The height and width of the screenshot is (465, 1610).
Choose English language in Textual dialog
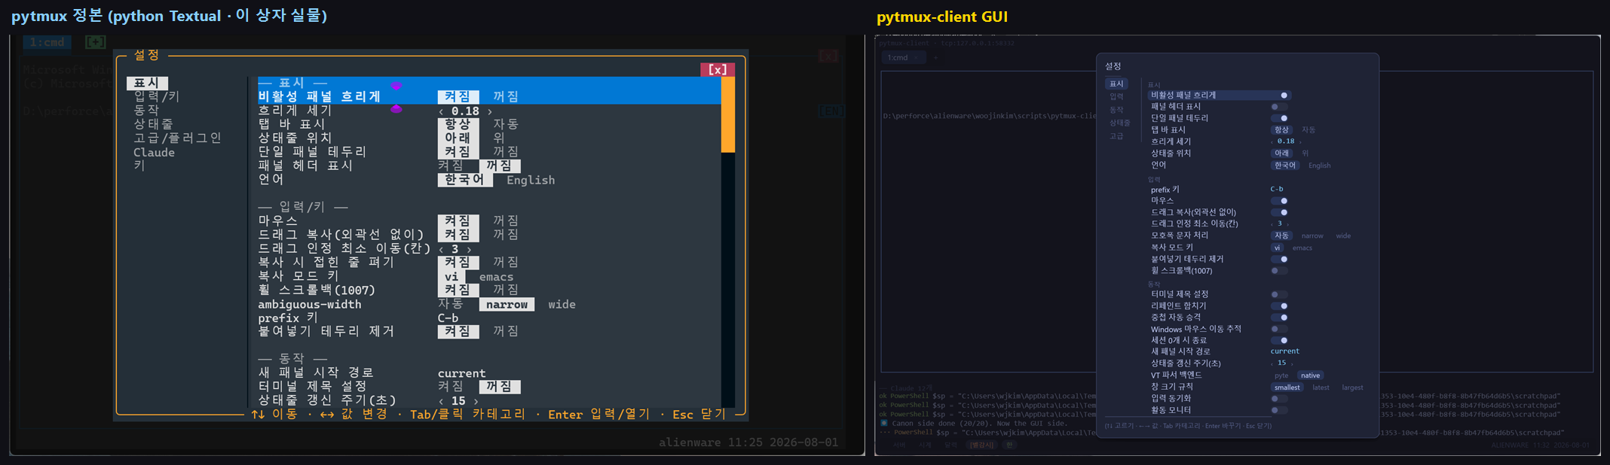click(x=531, y=180)
